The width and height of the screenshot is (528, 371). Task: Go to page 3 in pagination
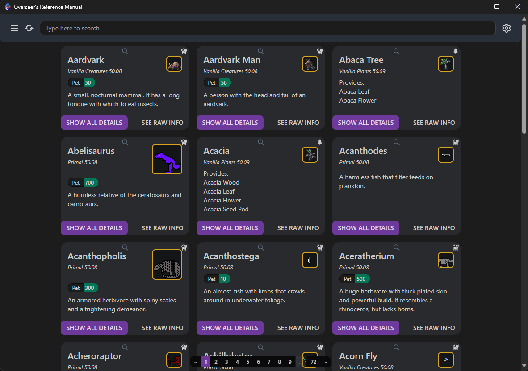pos(226,362)
